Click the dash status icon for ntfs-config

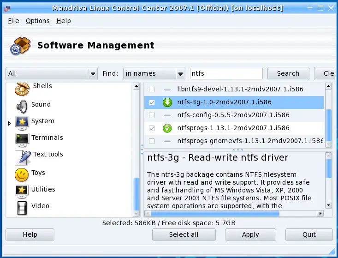pyautogui.click(x=167, y=115)
